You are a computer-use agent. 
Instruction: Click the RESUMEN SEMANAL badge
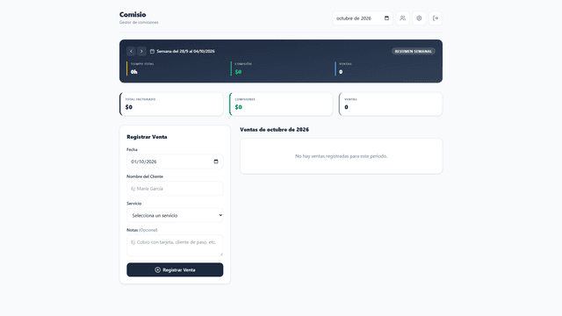tap(414, 51)
